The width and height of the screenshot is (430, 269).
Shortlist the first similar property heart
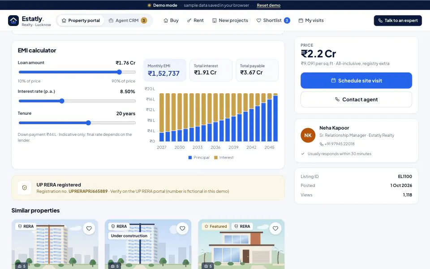89,228
